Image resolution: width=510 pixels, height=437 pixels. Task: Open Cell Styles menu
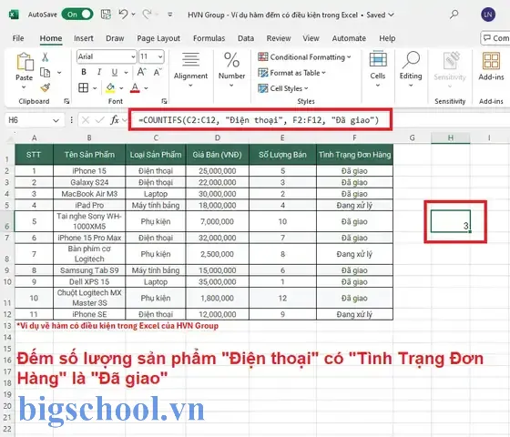(283, 88)
